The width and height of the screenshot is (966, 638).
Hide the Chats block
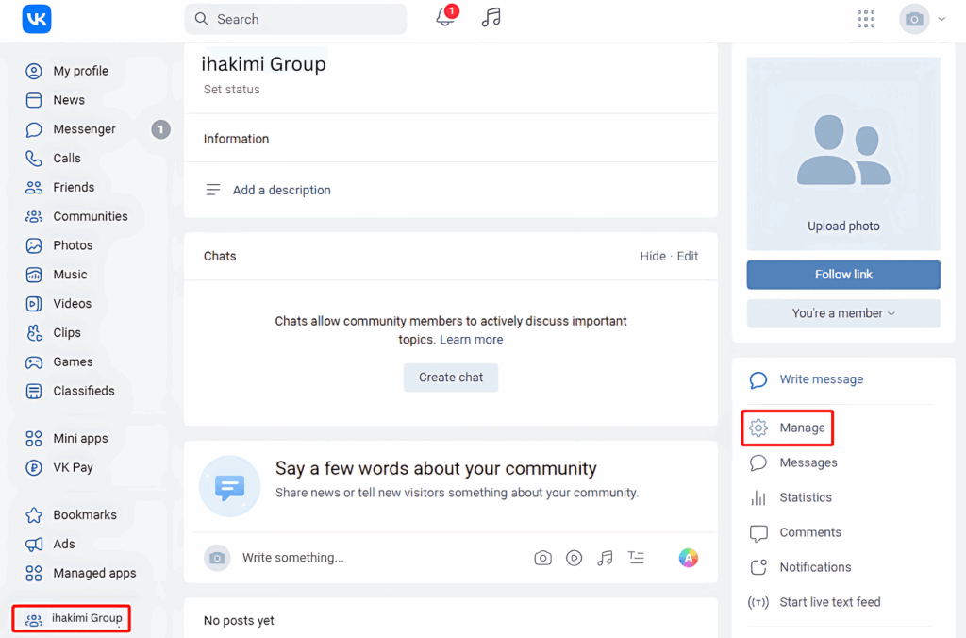(x=652, y=256)
